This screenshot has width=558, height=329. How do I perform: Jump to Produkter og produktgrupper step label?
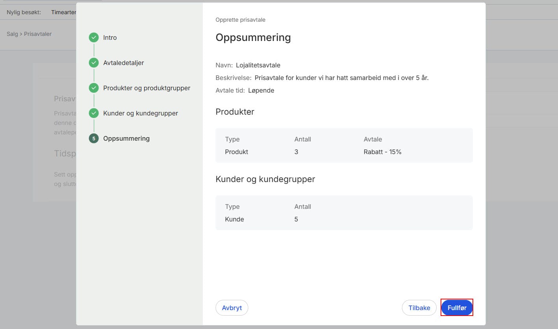147,88
